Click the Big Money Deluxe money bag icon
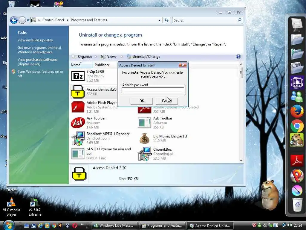Viewport: 306px width, 230px height. click(144, 138)
